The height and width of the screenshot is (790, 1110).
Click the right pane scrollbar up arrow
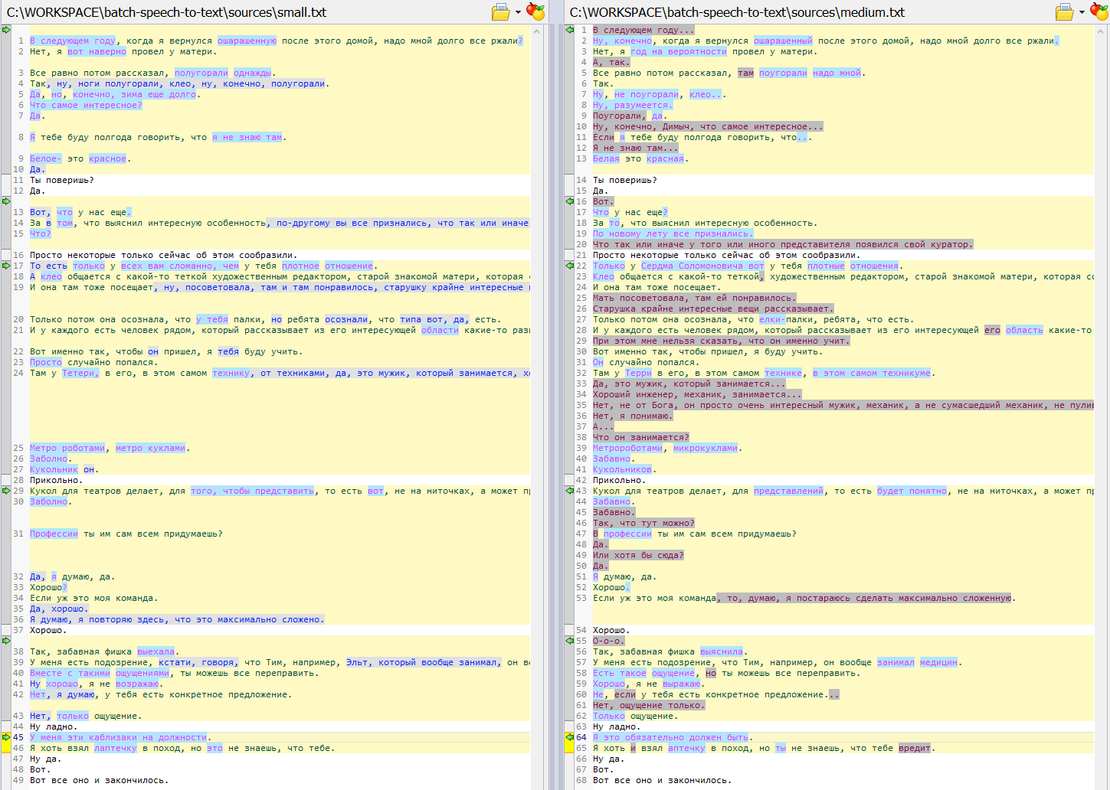(x=1102, y=30)
